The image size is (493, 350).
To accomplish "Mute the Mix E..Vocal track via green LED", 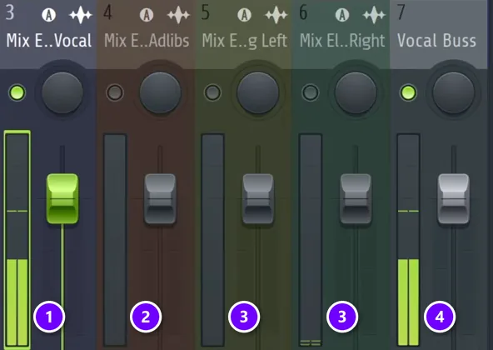I will [x=17, y=92].
